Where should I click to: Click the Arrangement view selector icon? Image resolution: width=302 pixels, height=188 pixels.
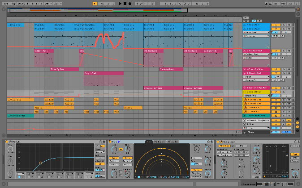298,9
